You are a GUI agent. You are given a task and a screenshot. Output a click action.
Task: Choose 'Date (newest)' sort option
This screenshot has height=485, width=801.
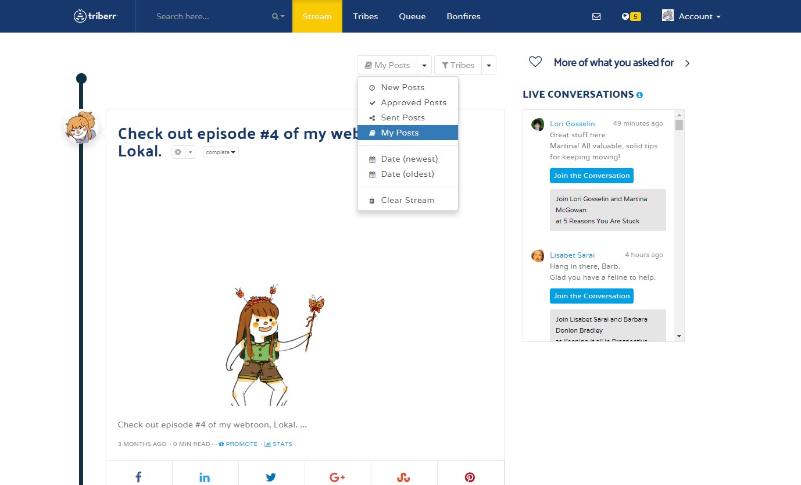[x=409, y=159]
